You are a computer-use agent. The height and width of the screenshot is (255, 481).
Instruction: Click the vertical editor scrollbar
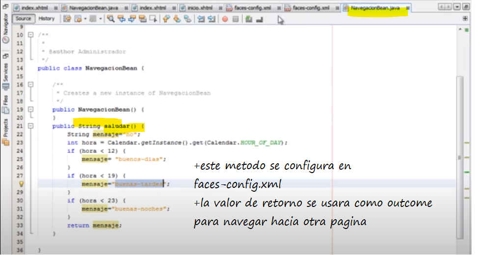coord(459,157)
